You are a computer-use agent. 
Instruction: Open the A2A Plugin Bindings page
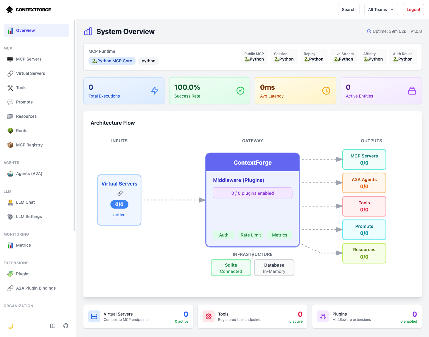[36, 288]
